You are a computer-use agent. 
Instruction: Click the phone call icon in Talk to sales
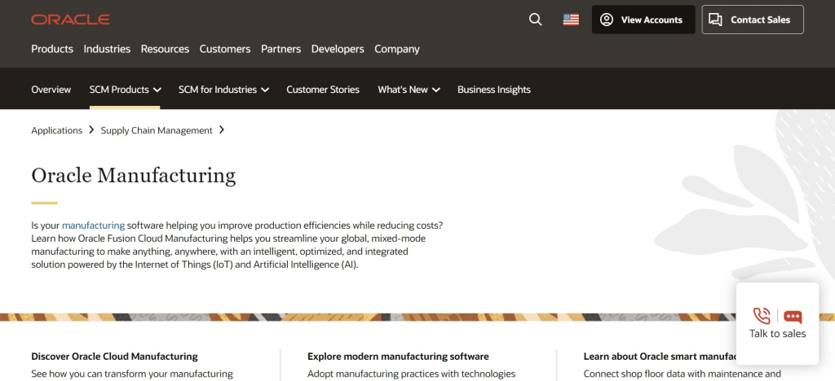762,316
